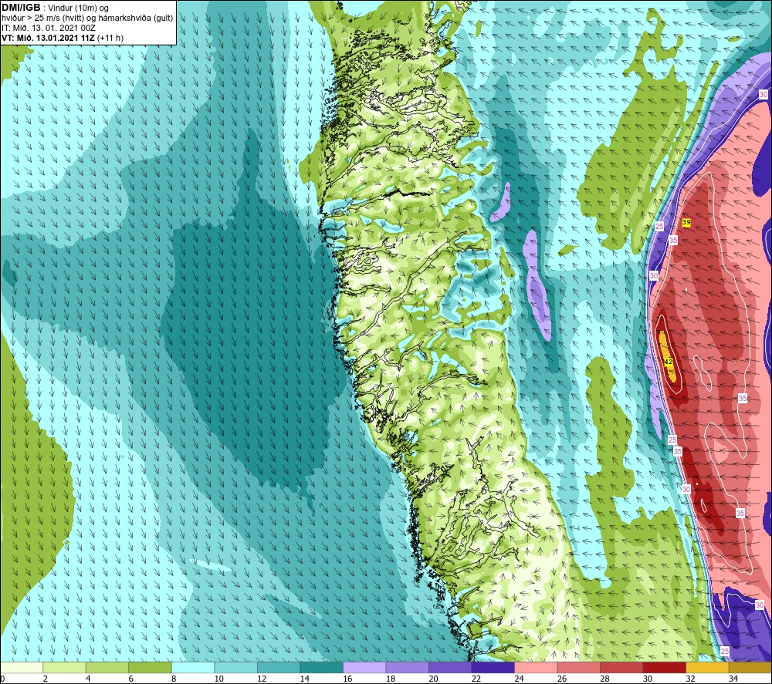
Task: Select the yellow-orange 32–34 m/s legend swatch
Action: pyautogui.click(x=707, y=667)
